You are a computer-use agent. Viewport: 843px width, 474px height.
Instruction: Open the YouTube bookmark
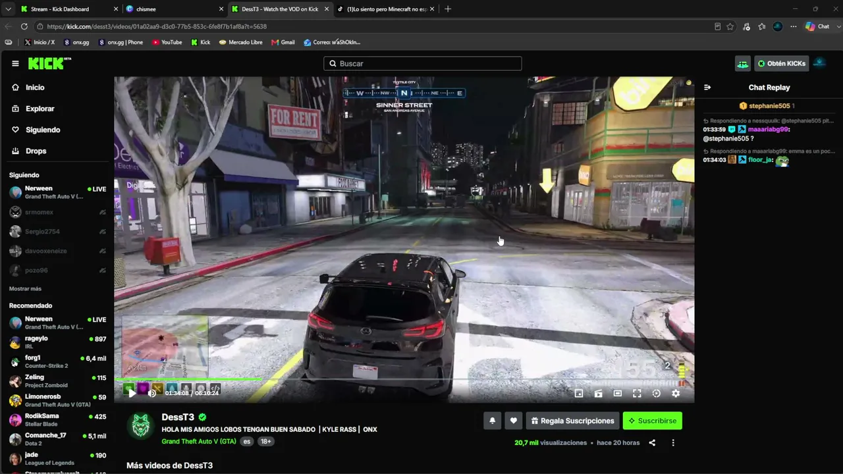tap(167, 42)
